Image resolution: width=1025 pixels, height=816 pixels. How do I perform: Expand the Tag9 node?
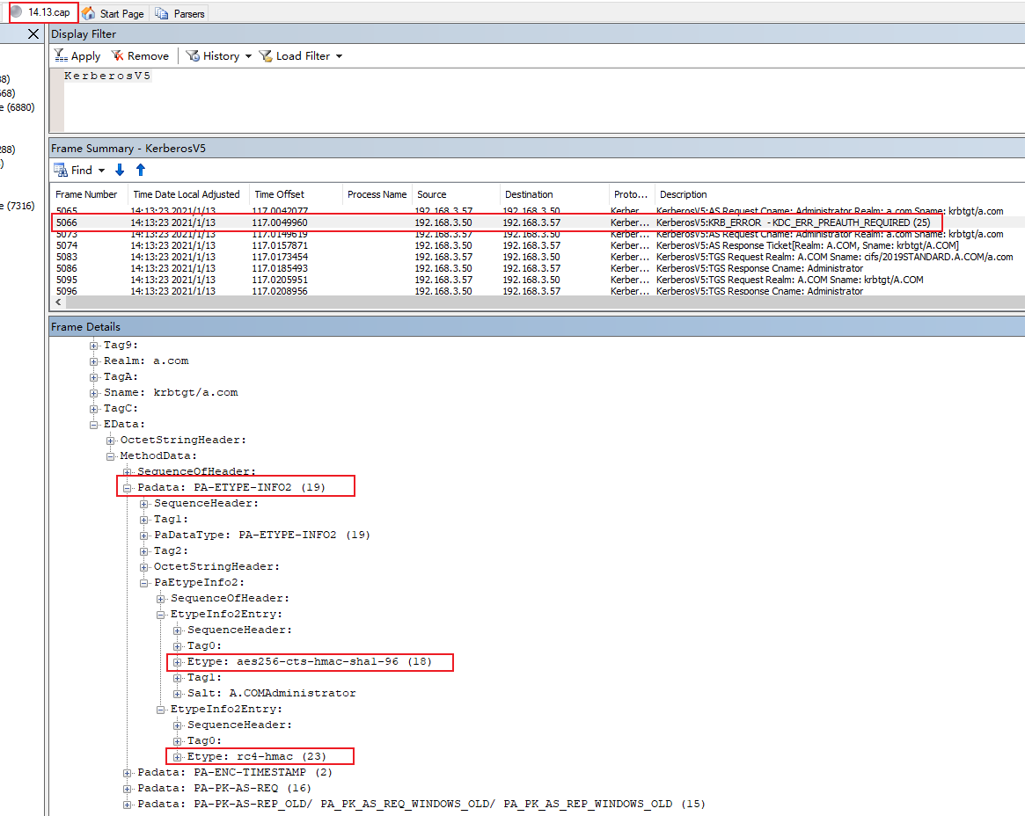tap(93, 346)
